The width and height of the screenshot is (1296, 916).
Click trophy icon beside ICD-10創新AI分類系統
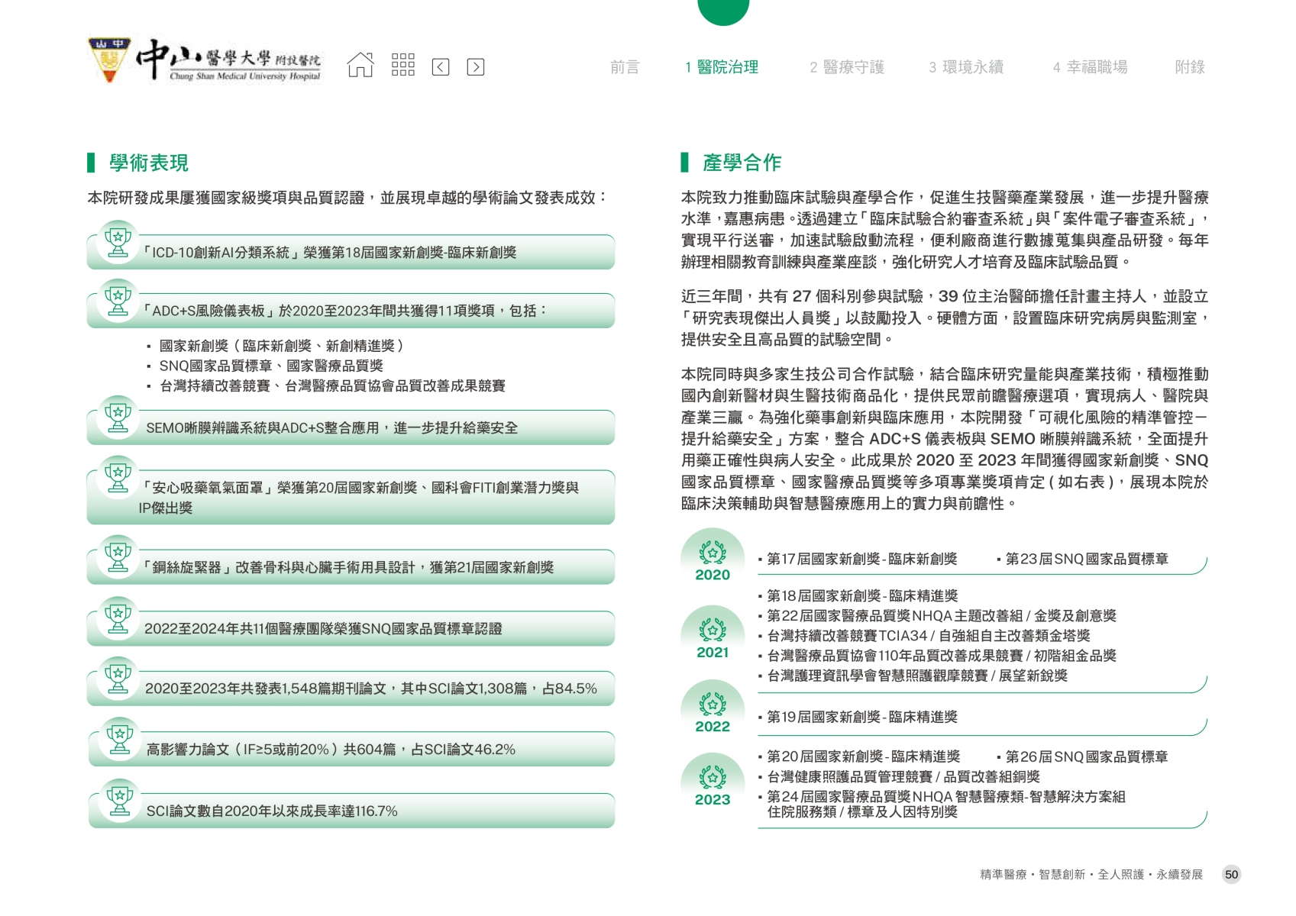coord(118,241)
